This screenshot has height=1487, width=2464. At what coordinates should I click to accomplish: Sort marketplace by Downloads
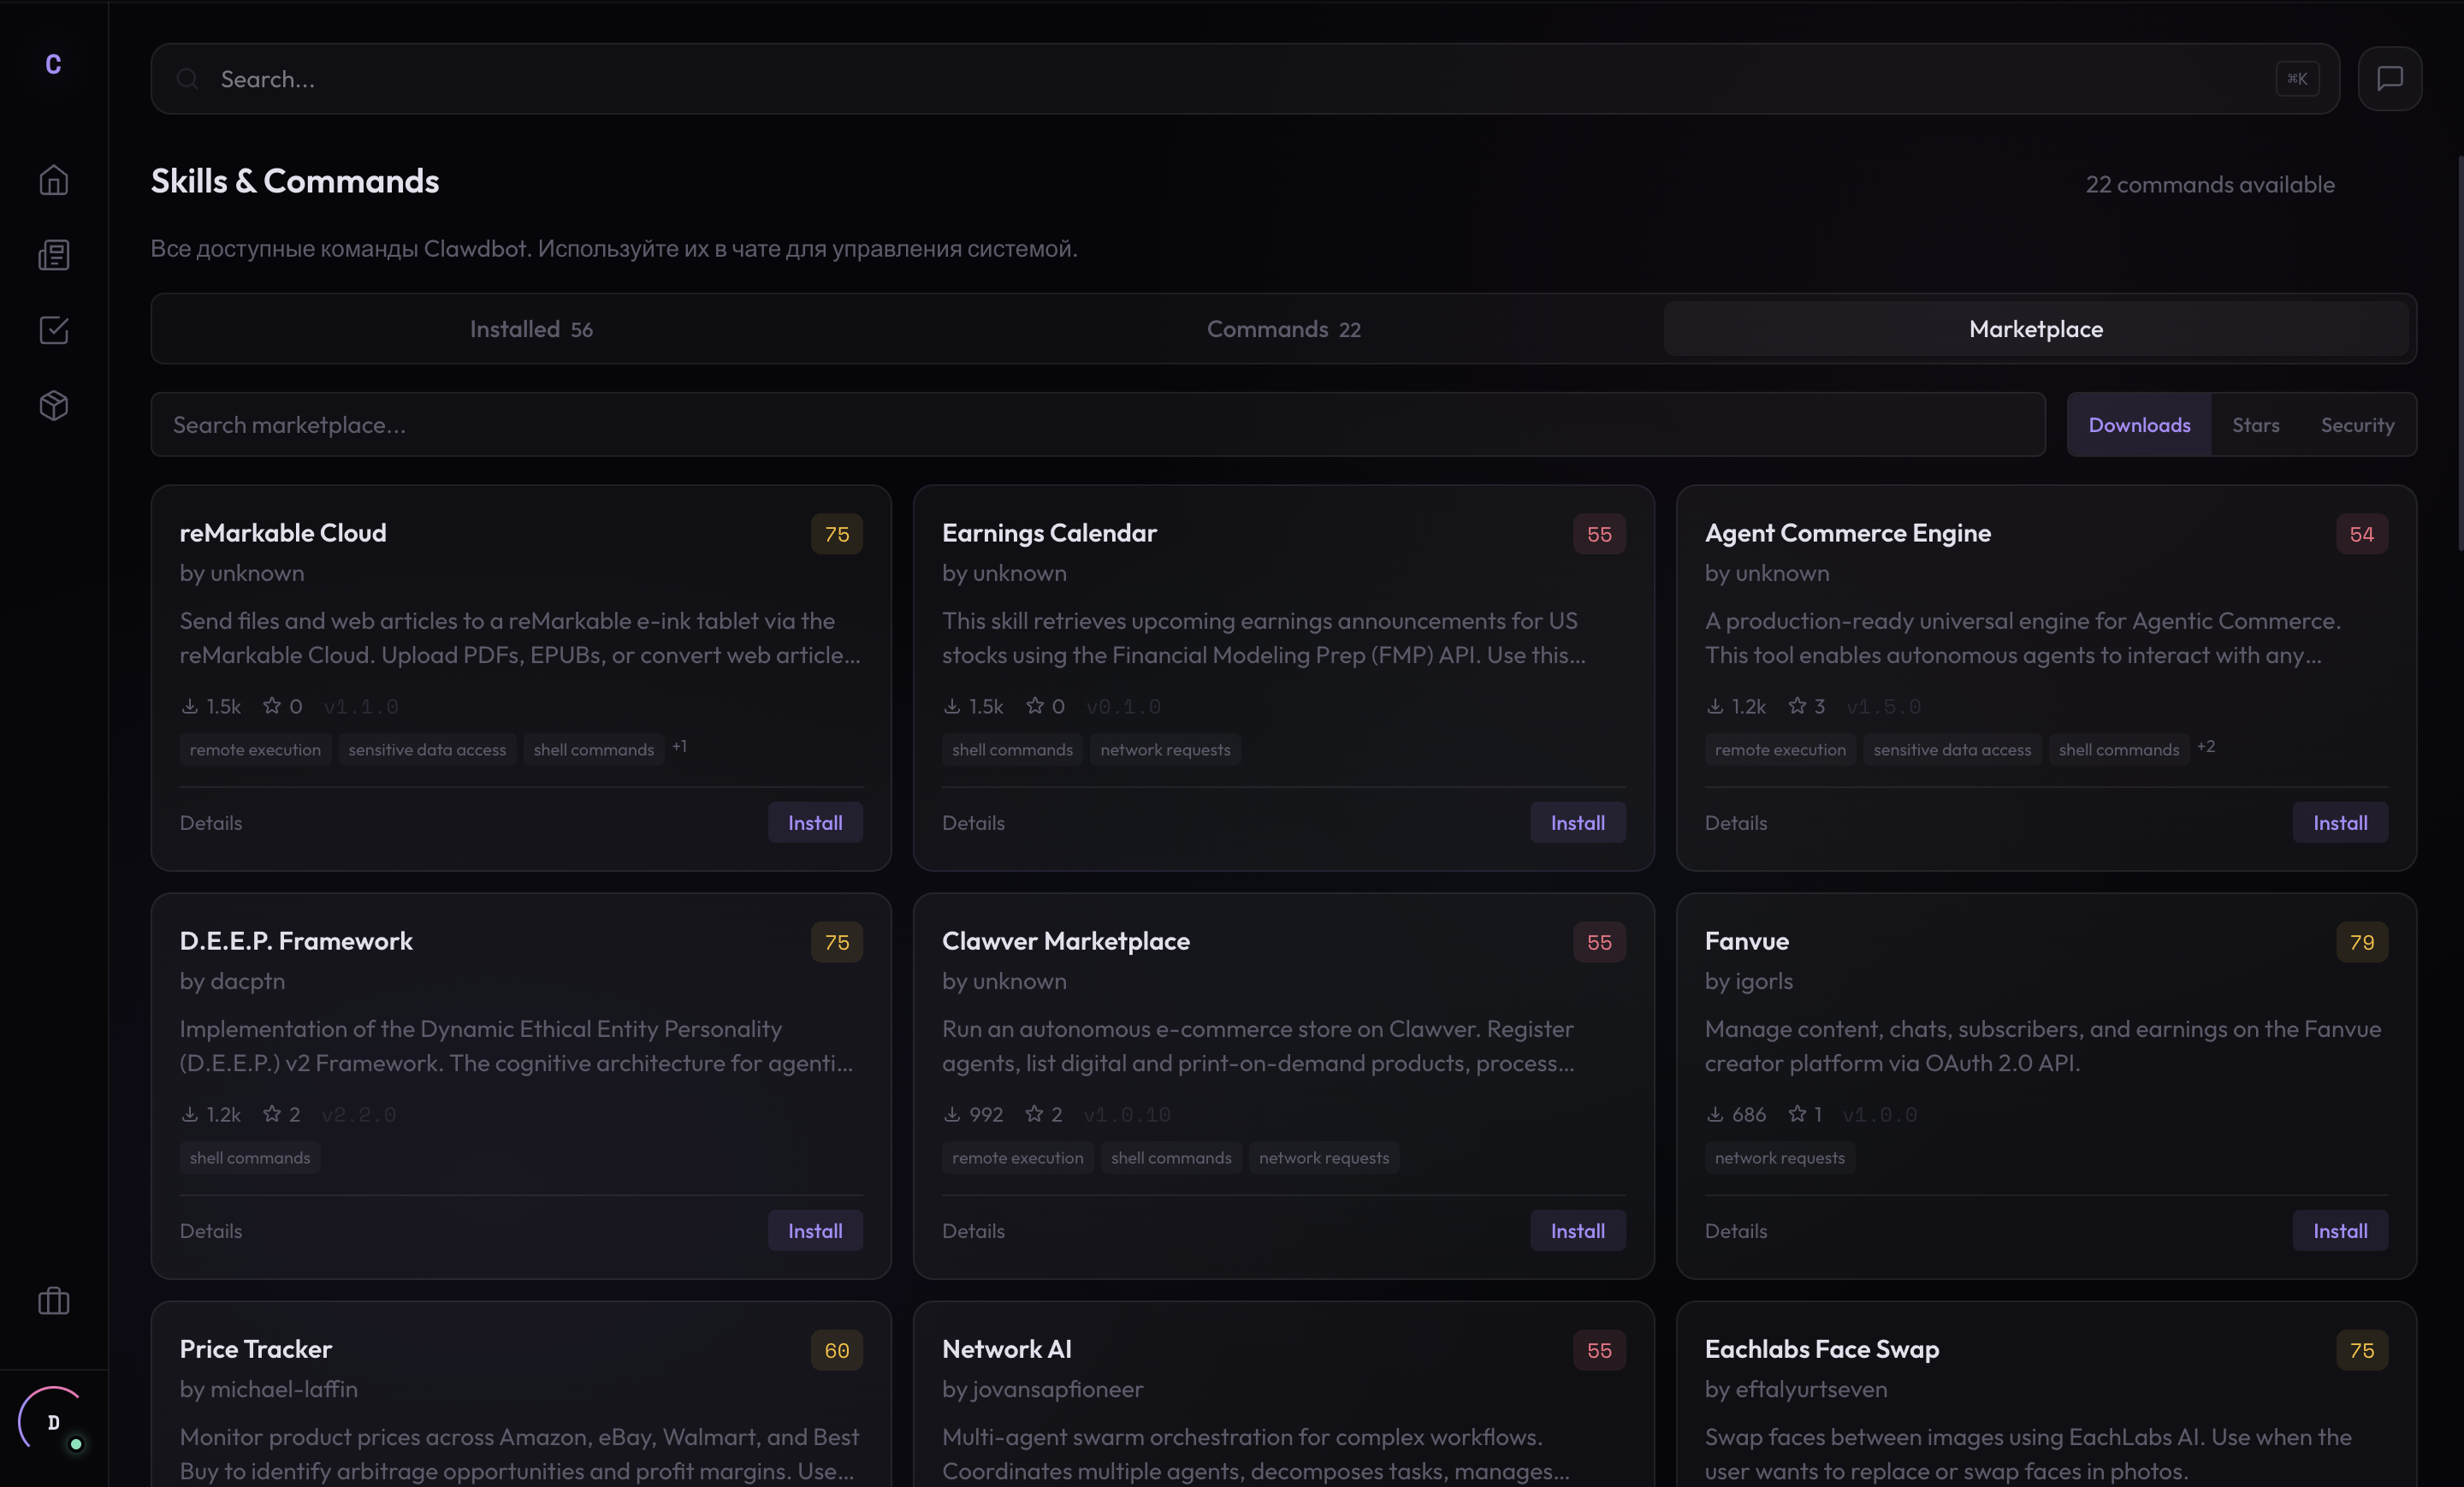(2139, 425)
